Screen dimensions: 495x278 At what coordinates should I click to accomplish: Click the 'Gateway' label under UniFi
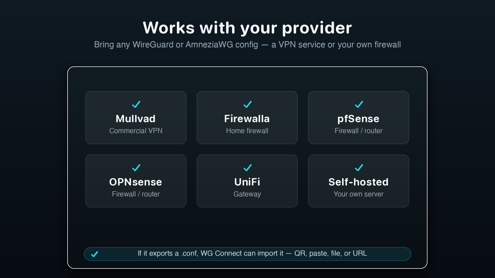pos(247,194)
